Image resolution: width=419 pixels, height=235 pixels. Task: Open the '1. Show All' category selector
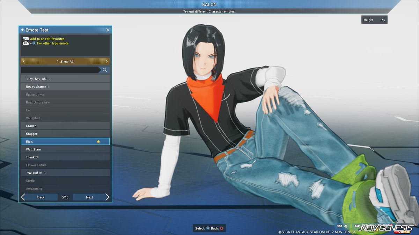pyautogui.click(x=65, y=62)
